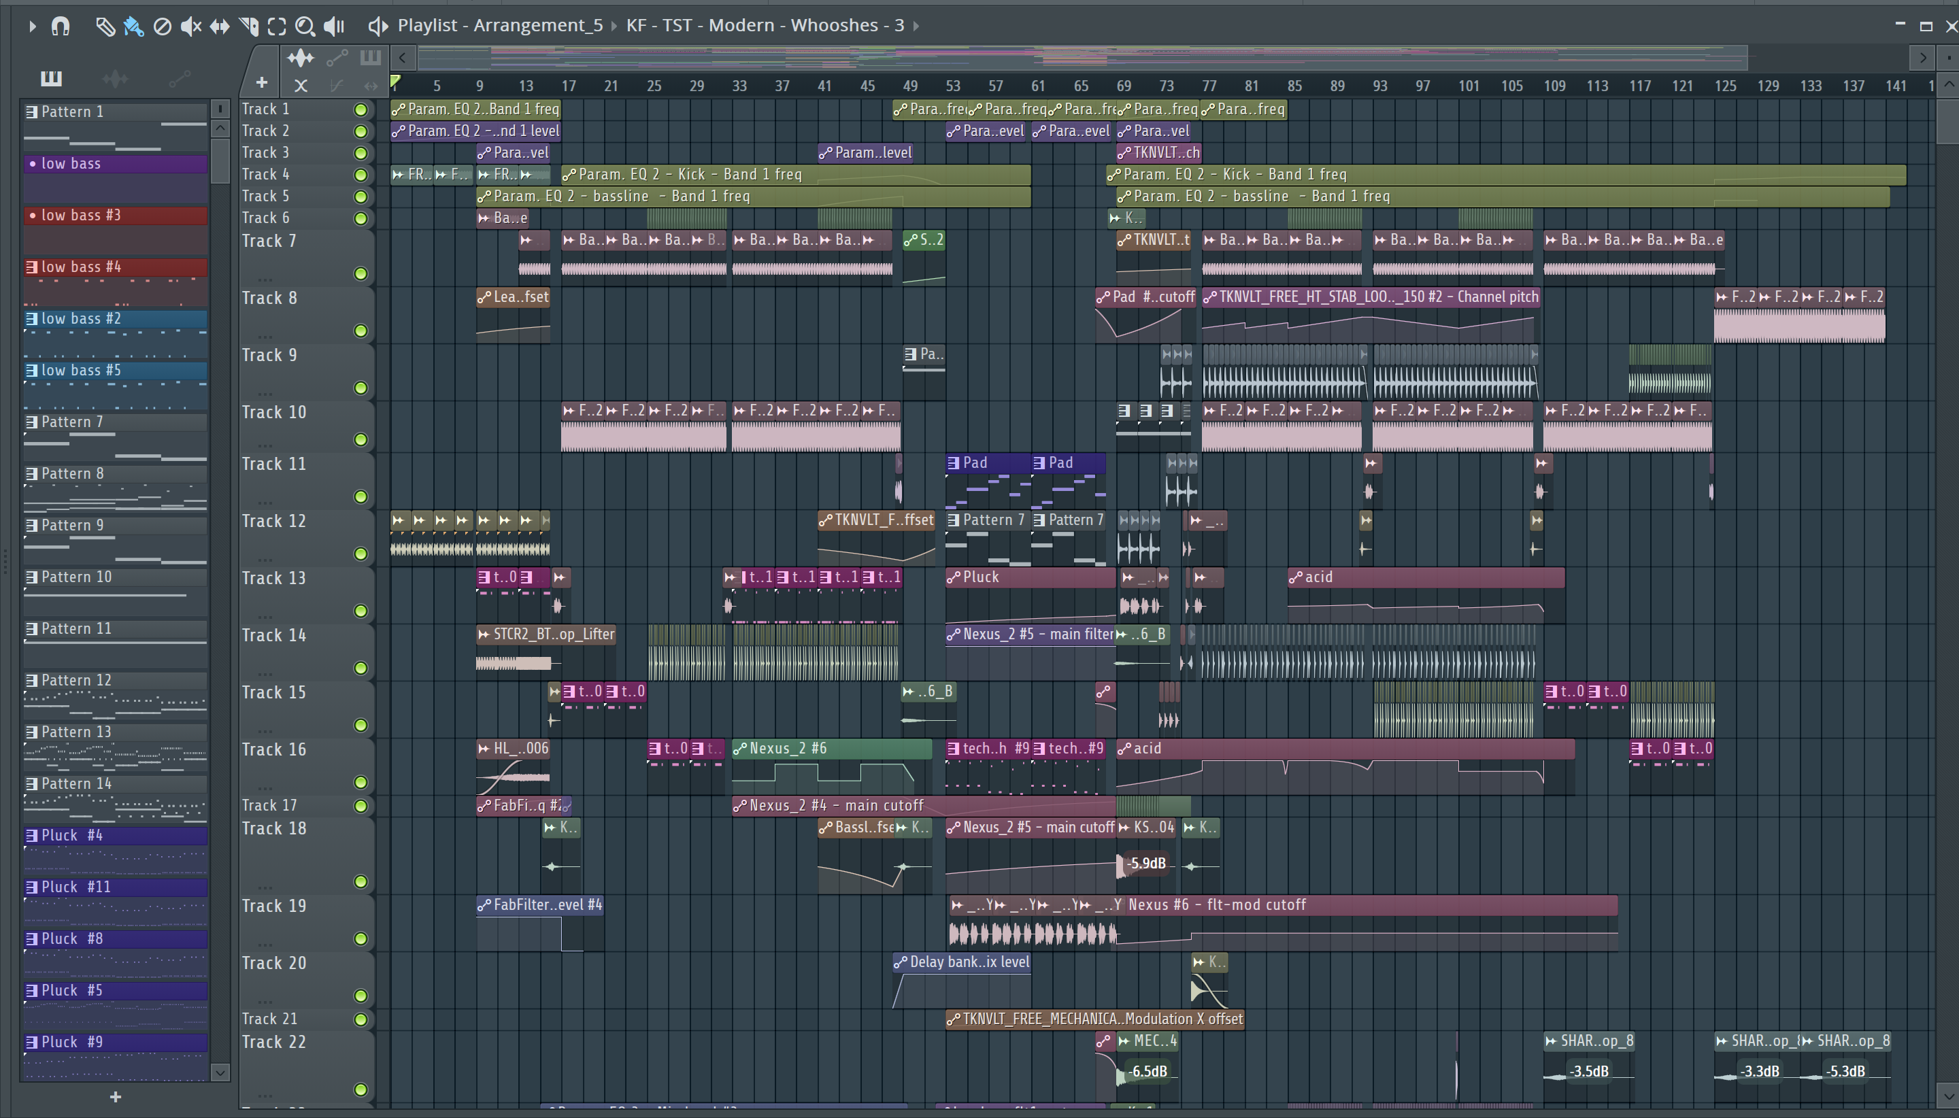Click the greyed stretch arrows icon
The height and width of the screenshot is (1118, 1959).
click(371, 86)
